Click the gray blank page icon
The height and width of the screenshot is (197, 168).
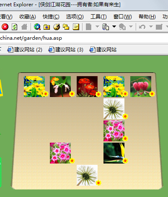(88, 27)
